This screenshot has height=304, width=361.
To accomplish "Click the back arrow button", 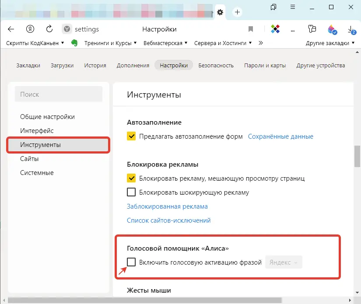I will tap(11, 29).
